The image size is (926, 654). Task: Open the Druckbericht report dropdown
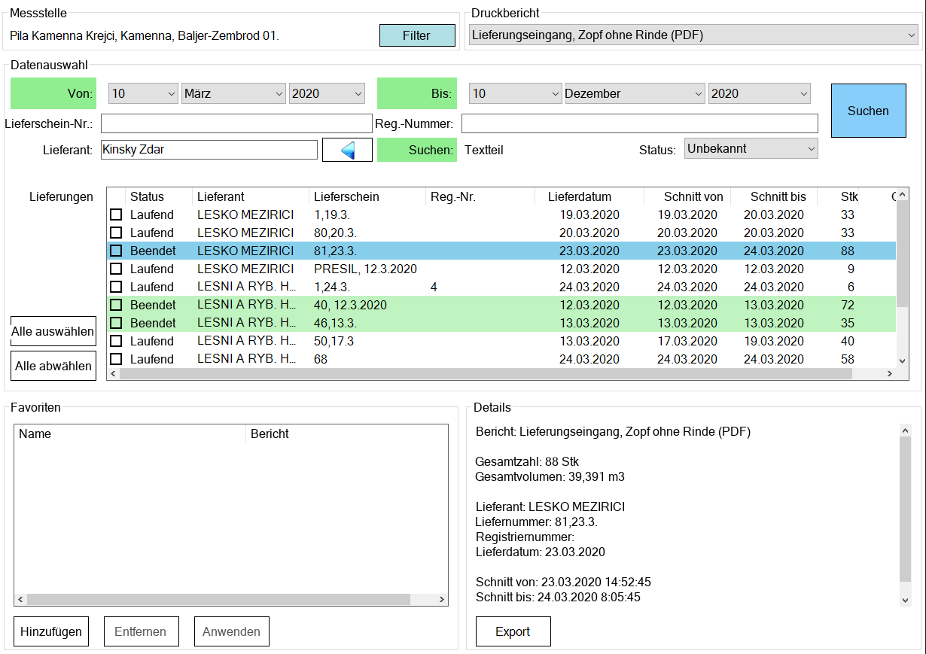[x=693, y=35]
